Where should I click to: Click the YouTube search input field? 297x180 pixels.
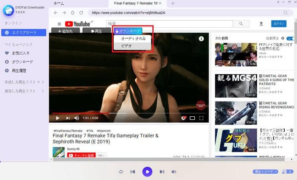[x=169, y=24]
